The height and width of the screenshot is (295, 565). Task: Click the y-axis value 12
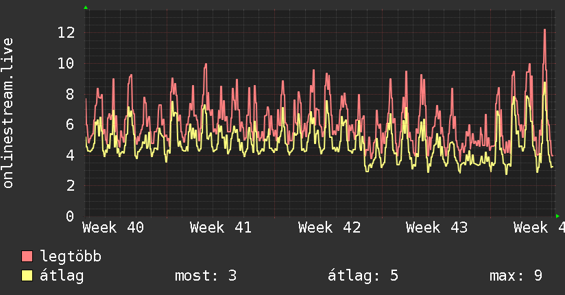click(x=67, y=33)
